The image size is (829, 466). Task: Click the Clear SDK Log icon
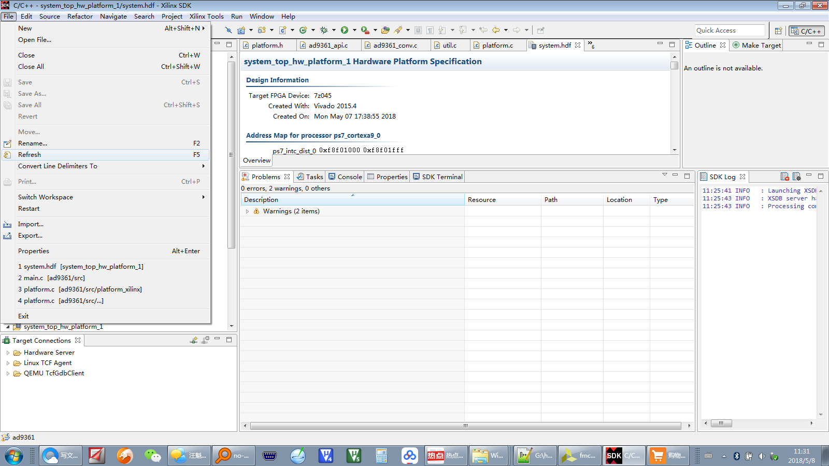(785, 177)
